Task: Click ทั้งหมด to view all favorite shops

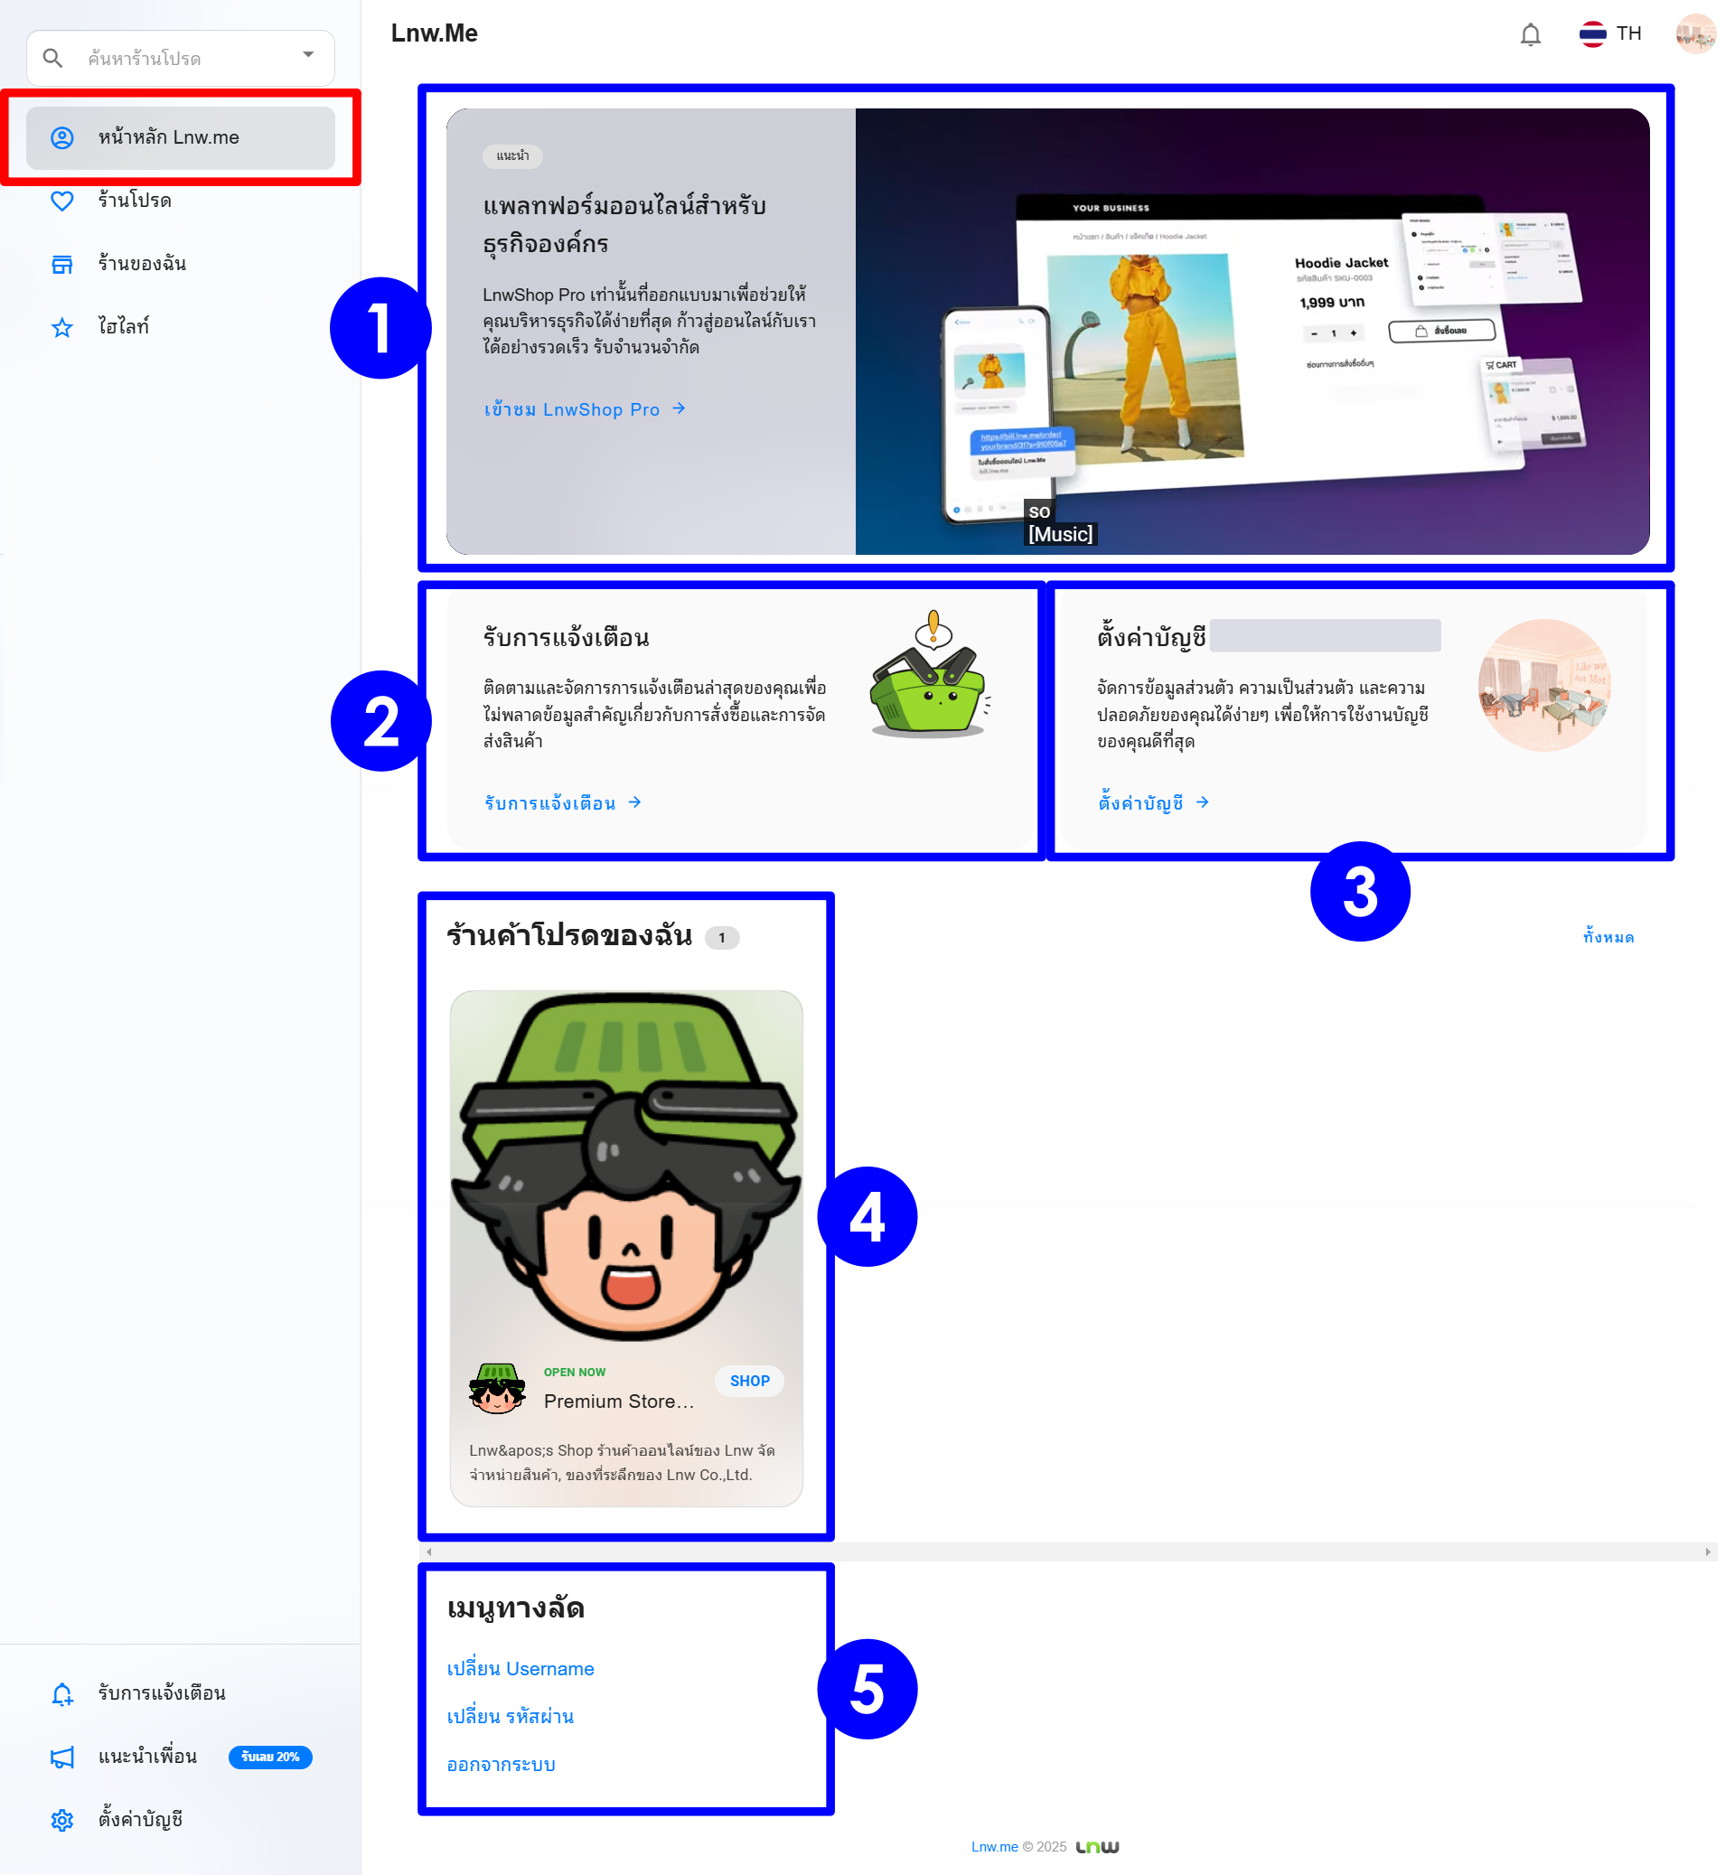Action: click(x=1608, y=937)
